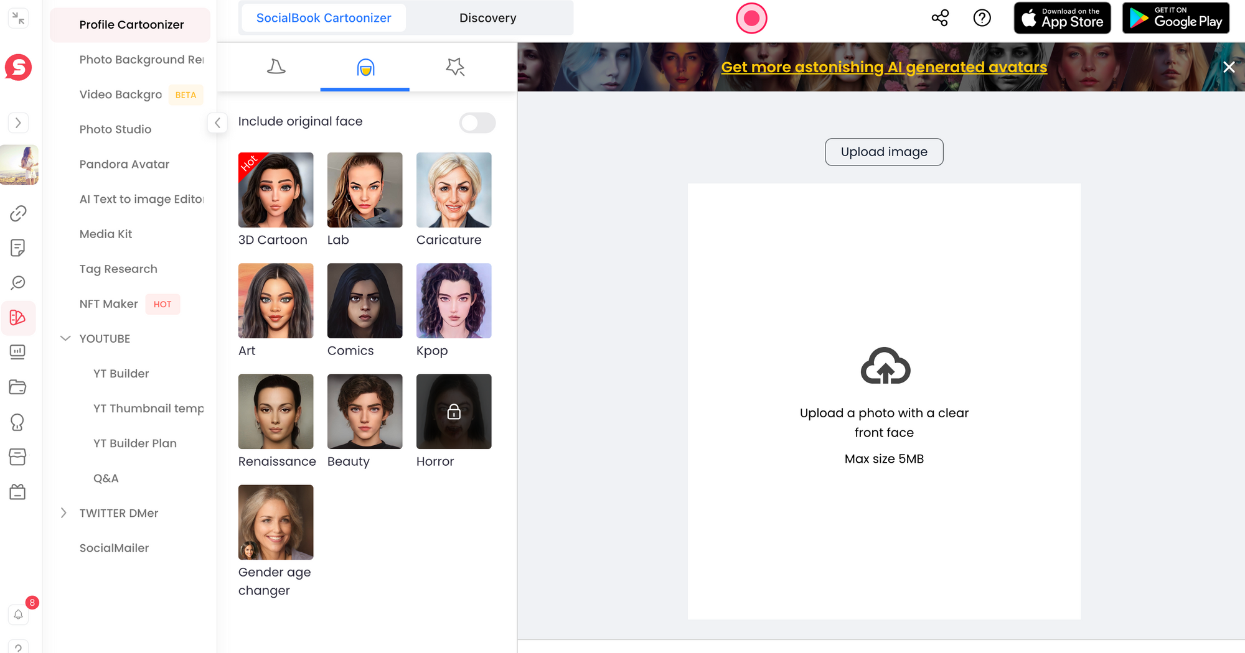Open the help question mark icon
Screen dimensions: 1245x653
click(982, 18)
